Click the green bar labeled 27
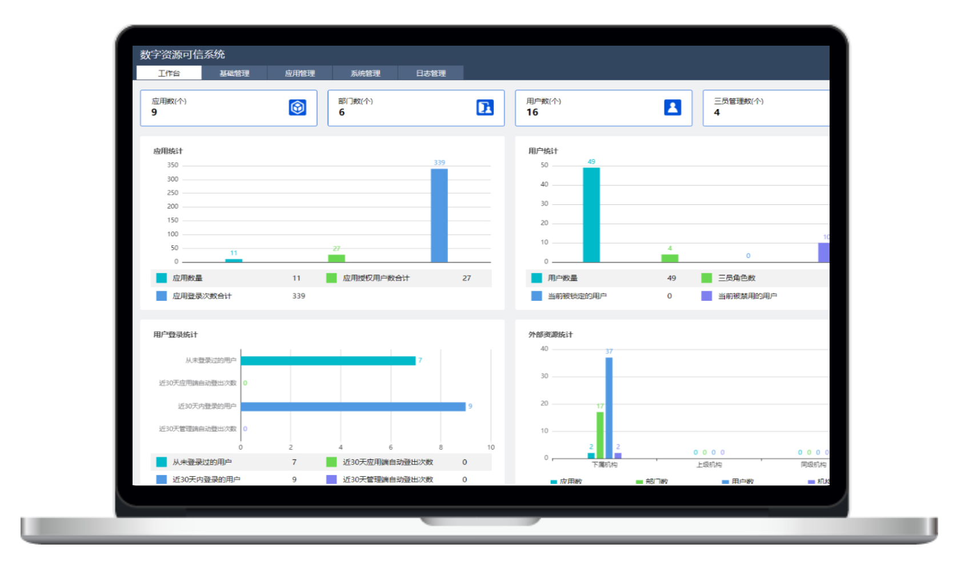The image size is (953, 572). [337, 258]
